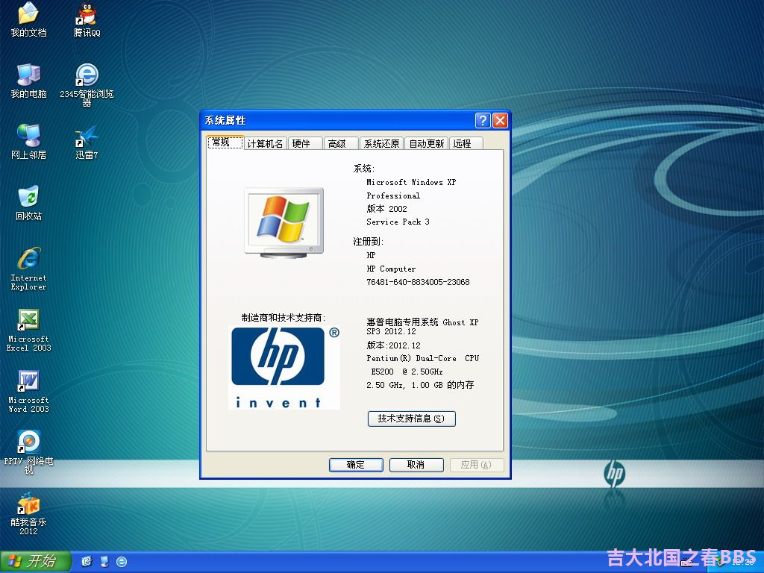764x573 pixels.
Task: Click the 'Professional' edition text
Action: (393, 196)
